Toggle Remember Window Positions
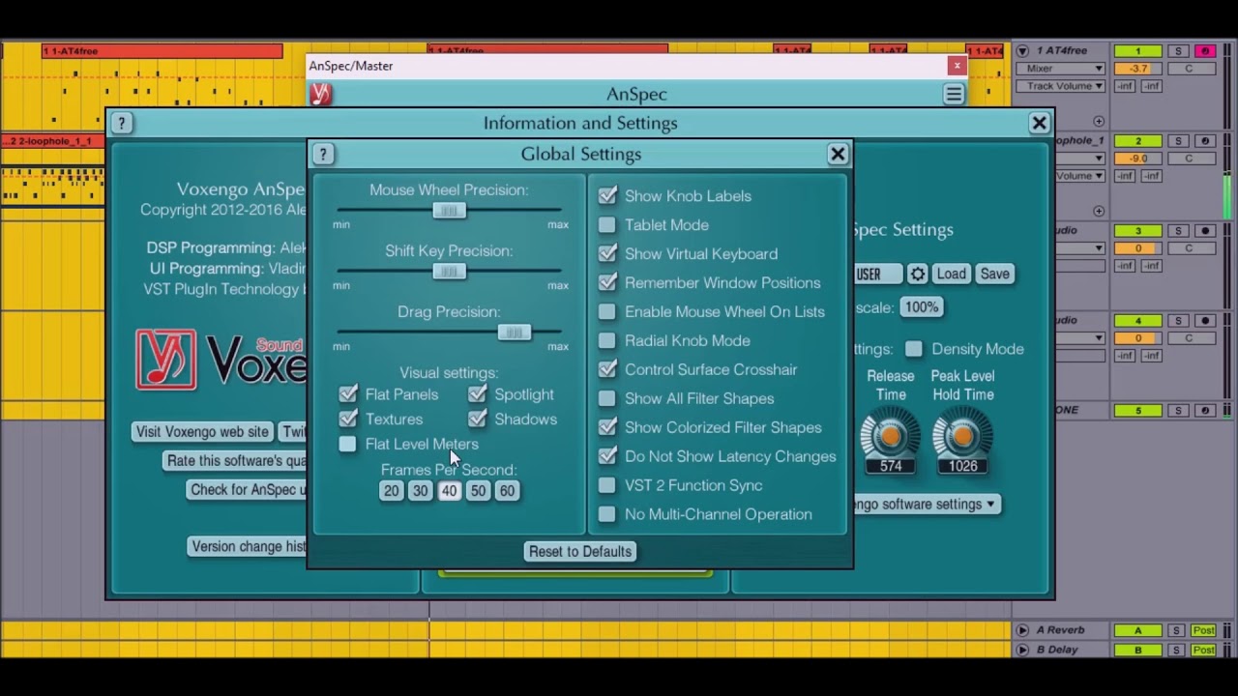The height and width of the screenshot is (696, 1238). pyautogui.click(x=606, y=282)
